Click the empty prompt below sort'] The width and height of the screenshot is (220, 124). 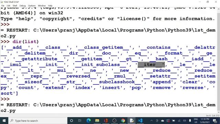click(5, 99)
